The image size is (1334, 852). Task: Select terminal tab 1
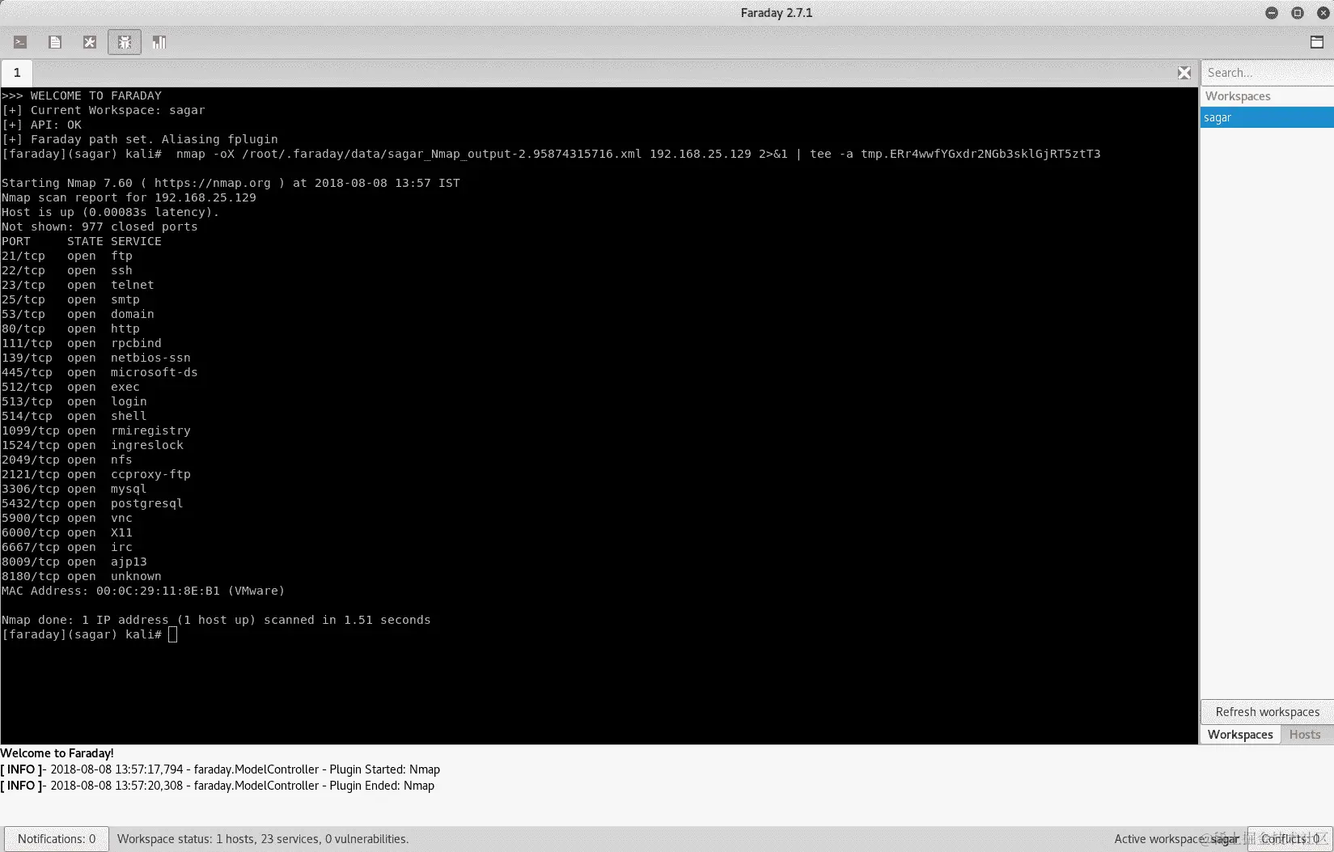17,73
